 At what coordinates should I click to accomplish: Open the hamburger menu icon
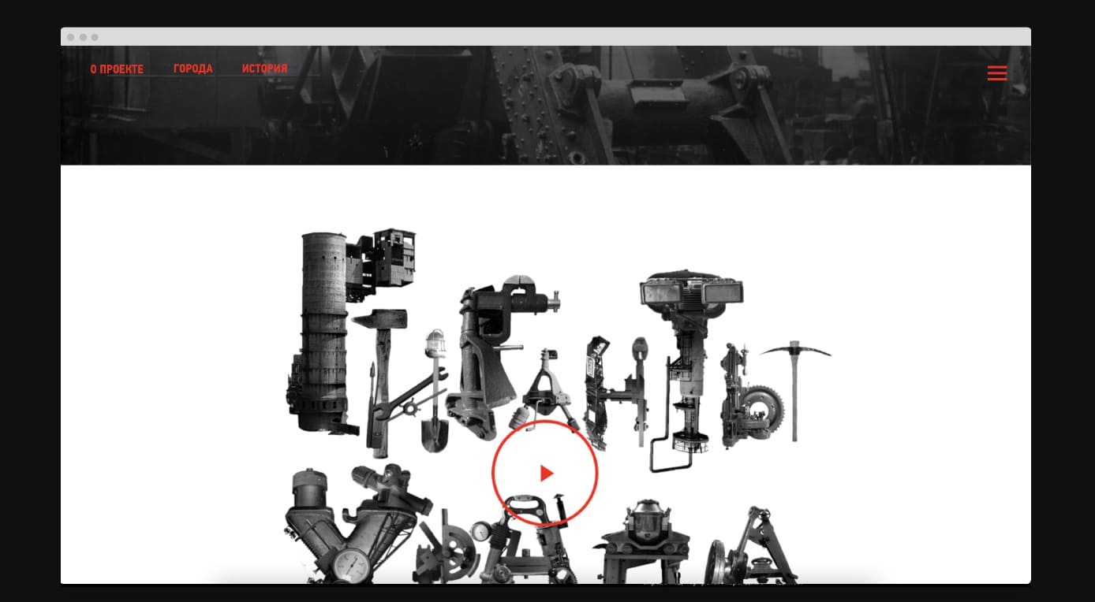[x=996, y=72]
